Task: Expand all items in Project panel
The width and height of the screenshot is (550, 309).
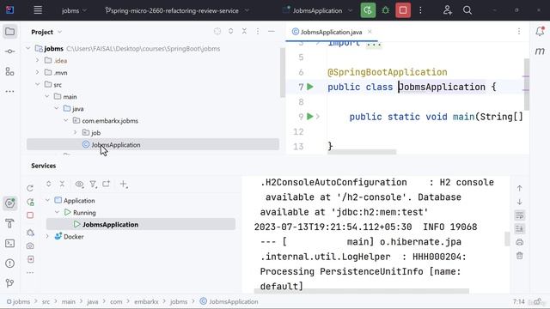Action: coord(231,31)
